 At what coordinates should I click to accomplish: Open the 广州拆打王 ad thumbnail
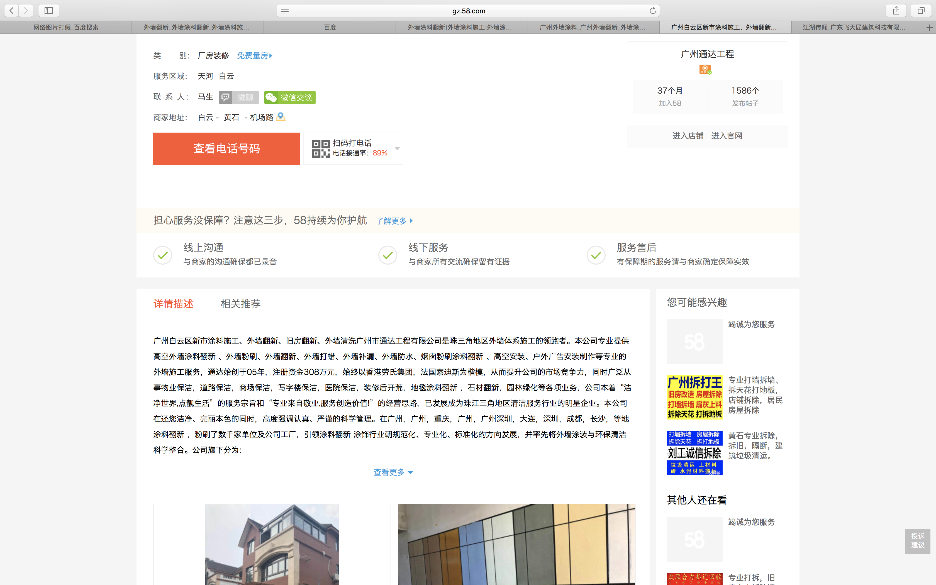pos(695,397)
